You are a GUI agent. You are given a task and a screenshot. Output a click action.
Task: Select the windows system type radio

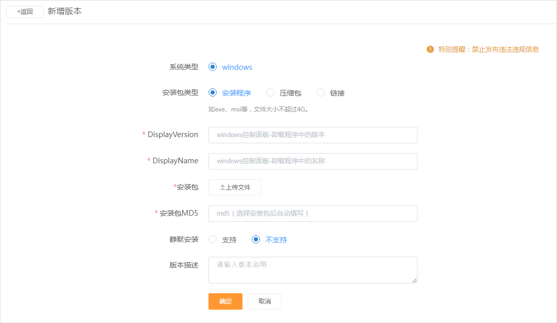click(x=213, y=67)
